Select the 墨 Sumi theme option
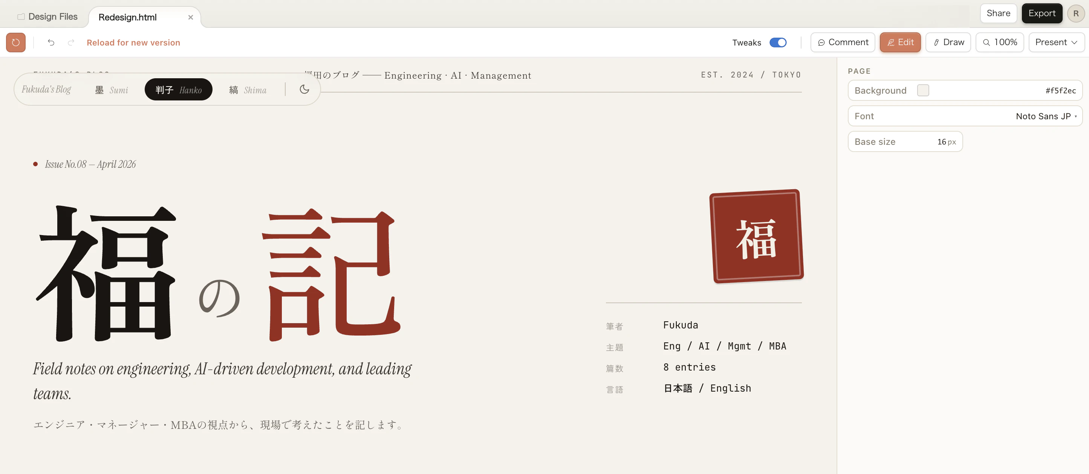Image resolution: width=1089 pixels, height=474 pixels. 112,90
